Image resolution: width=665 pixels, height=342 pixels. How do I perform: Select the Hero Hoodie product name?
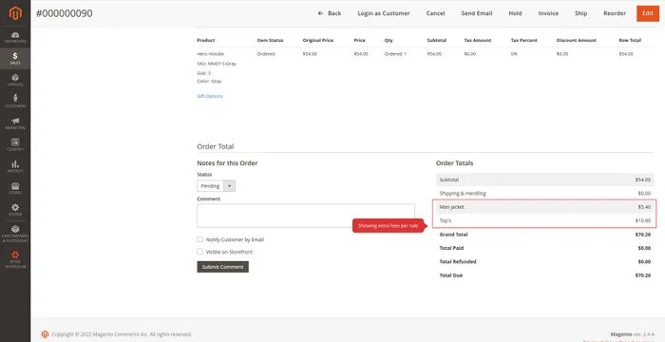pos(210,54)
